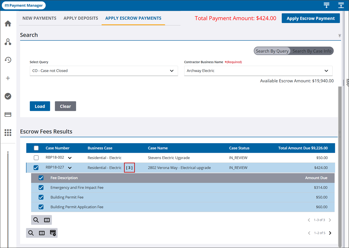Collapse the RBP18-027 case row chevron
The image size is (349, 248).
[x=70, y=168]
